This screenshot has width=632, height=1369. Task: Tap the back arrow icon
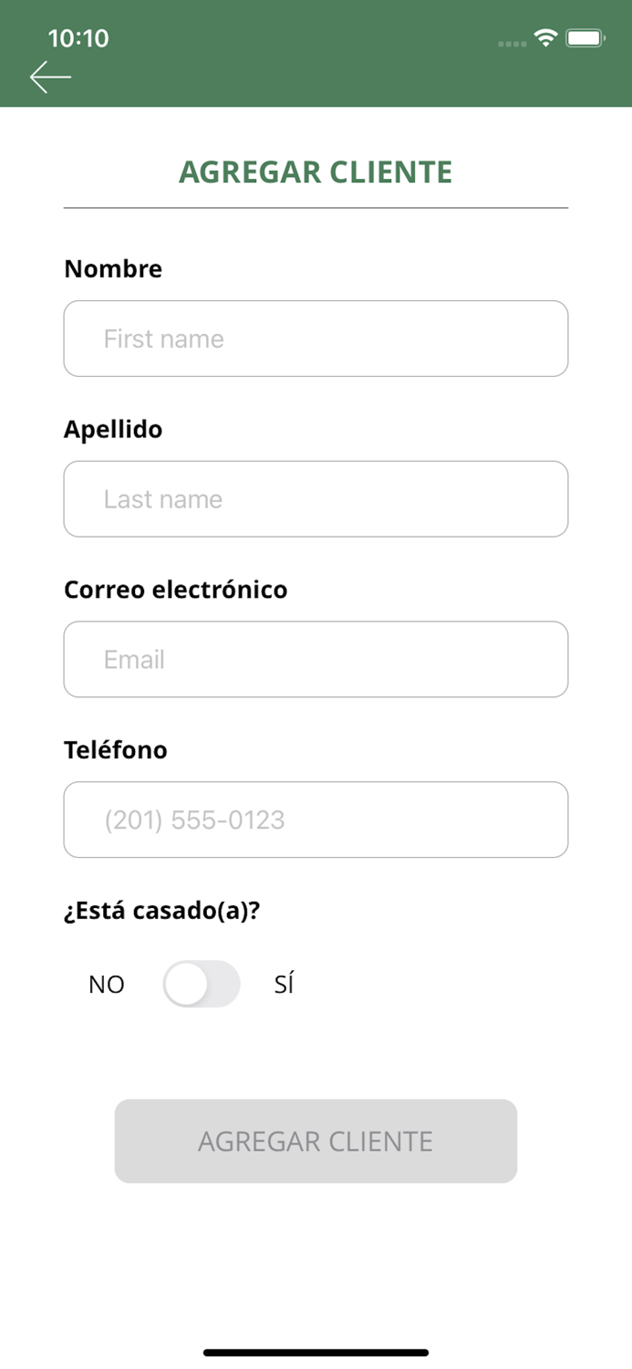pyautogui.click(x=50, y=78)
